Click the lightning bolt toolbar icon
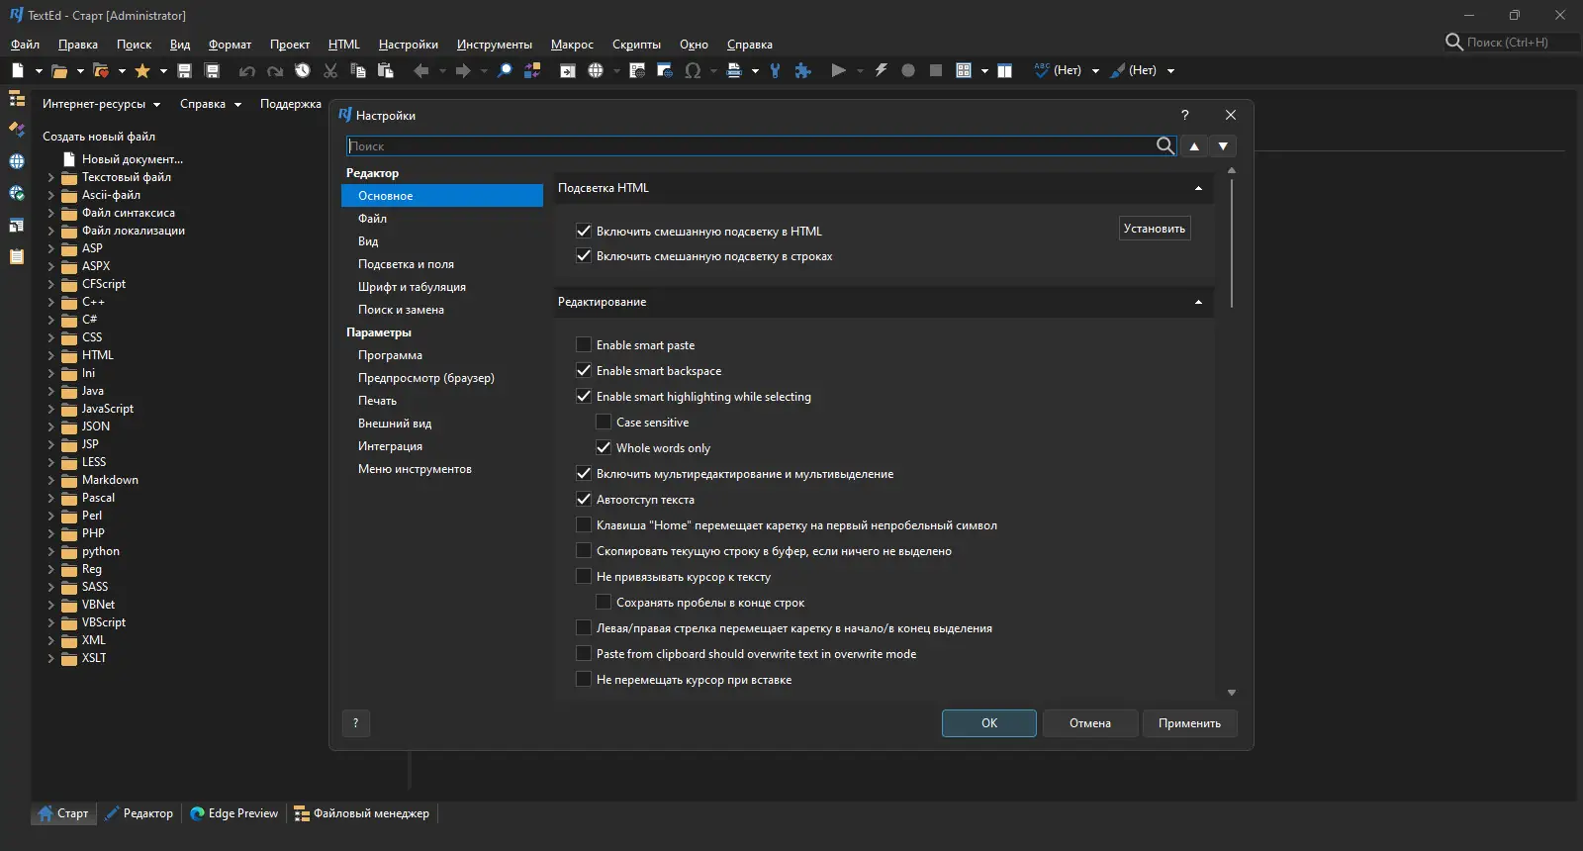 (x=881, y=70)
